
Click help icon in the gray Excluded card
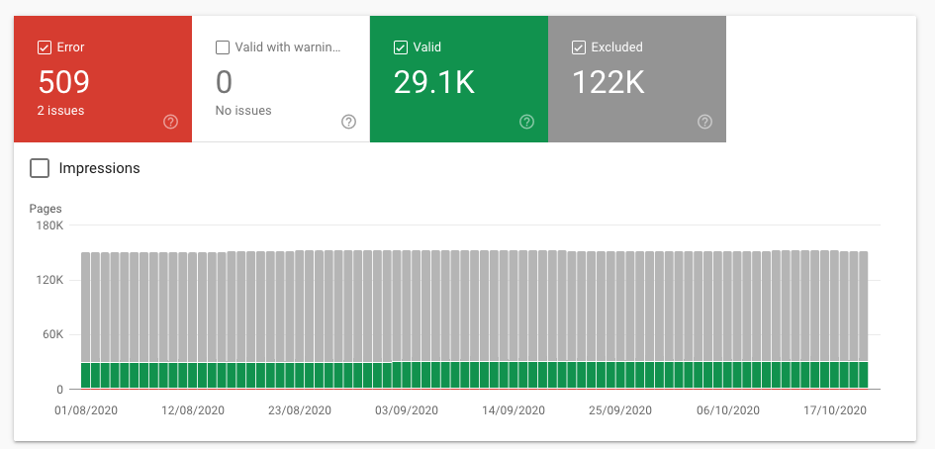click(x=704, y=122)
